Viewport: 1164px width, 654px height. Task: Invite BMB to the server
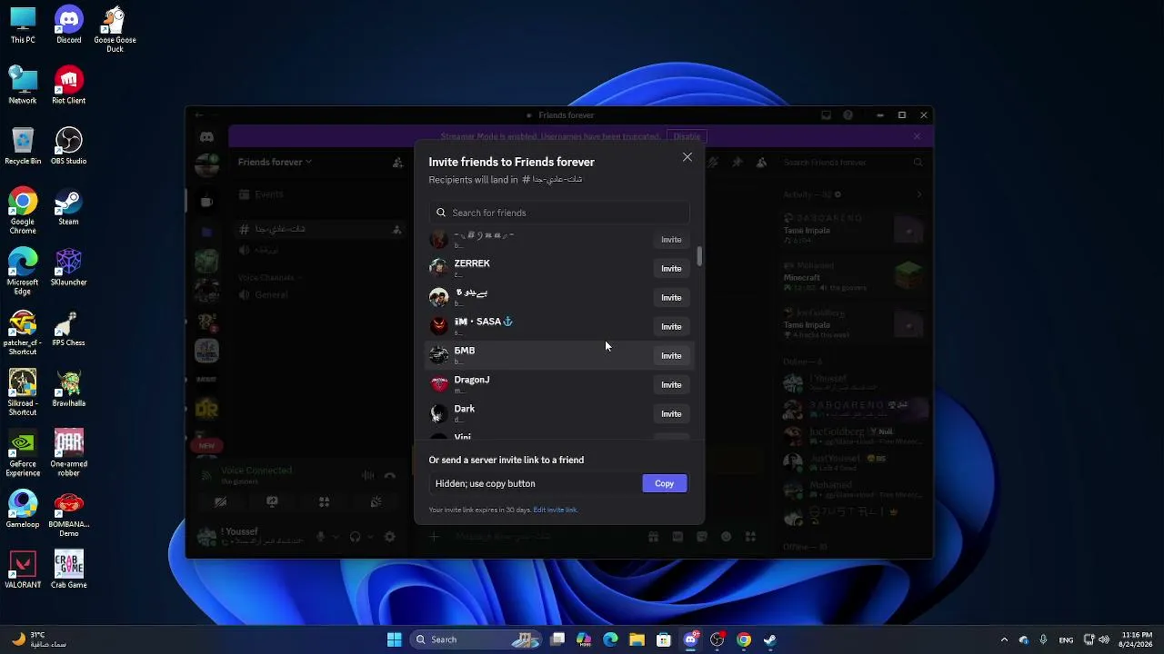coord(671,356)
